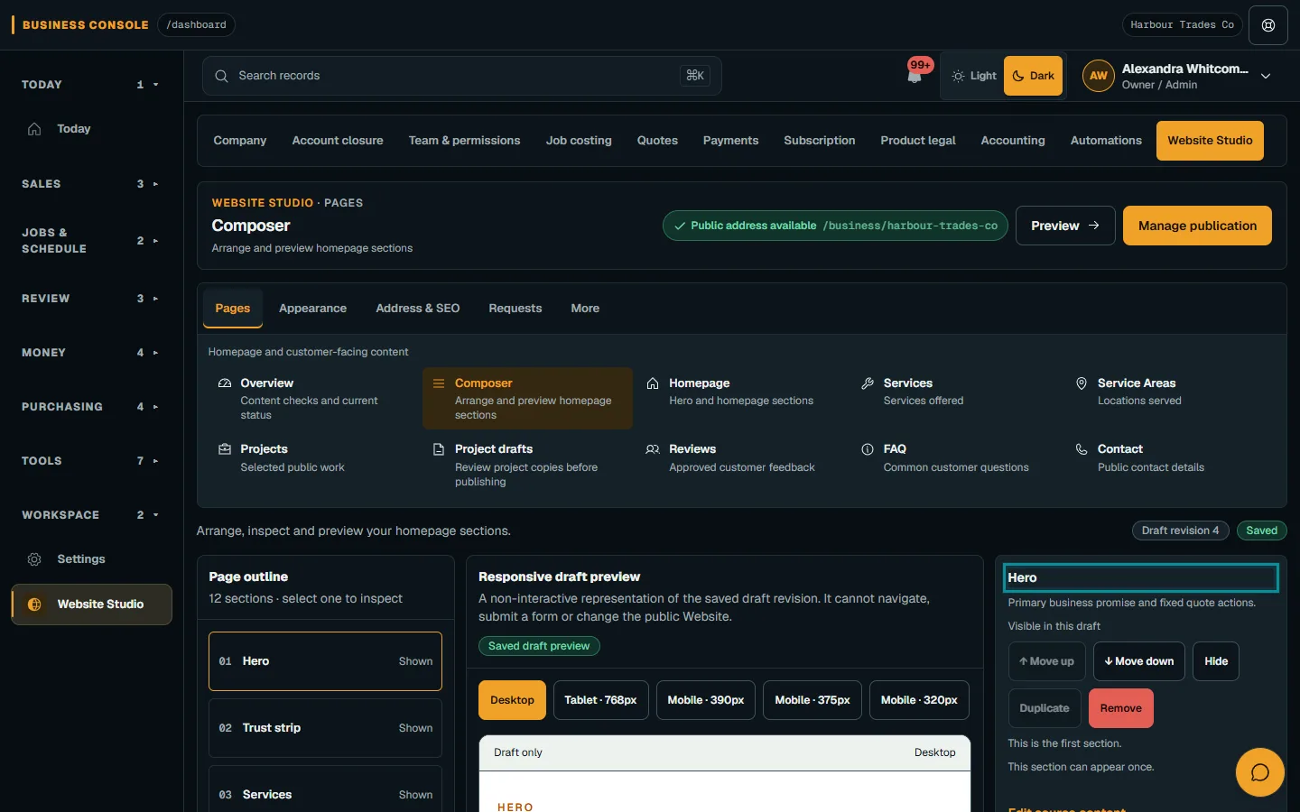Click the magnifier icon in the search bar
Screen dimensions: 1300x812
click(221, 76)
